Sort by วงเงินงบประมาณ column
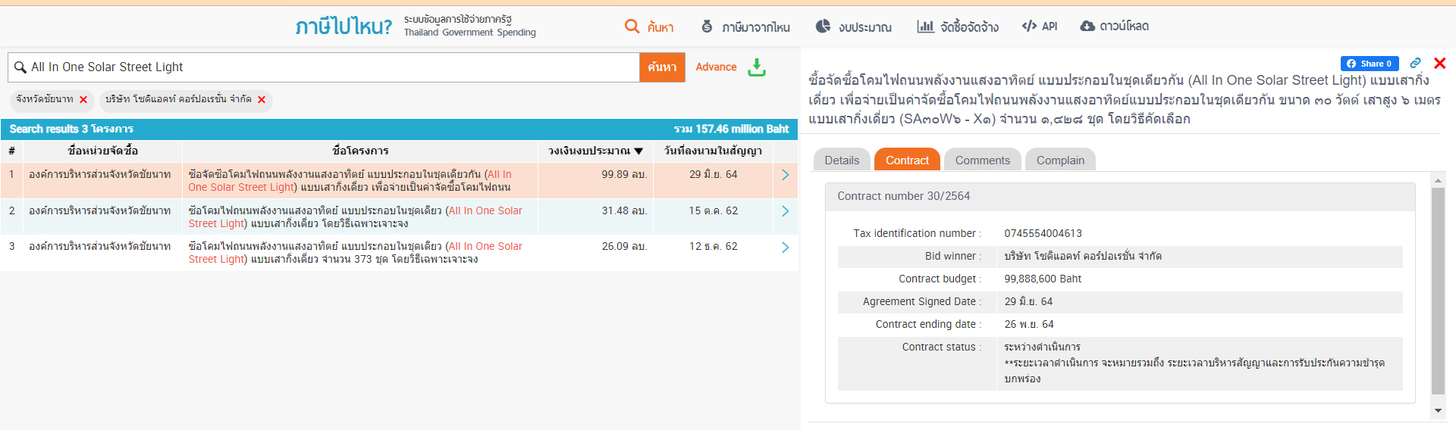The height and width of the screenshot is (430, 1456). 595,151
